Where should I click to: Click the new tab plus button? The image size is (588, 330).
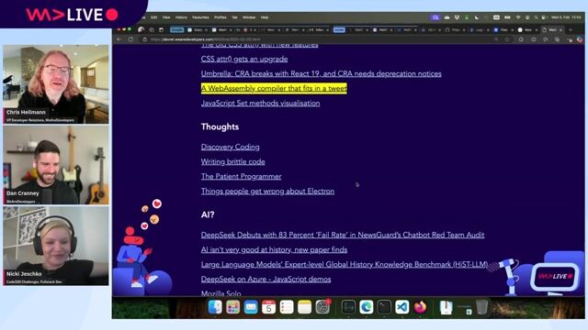tap(571, 29)
